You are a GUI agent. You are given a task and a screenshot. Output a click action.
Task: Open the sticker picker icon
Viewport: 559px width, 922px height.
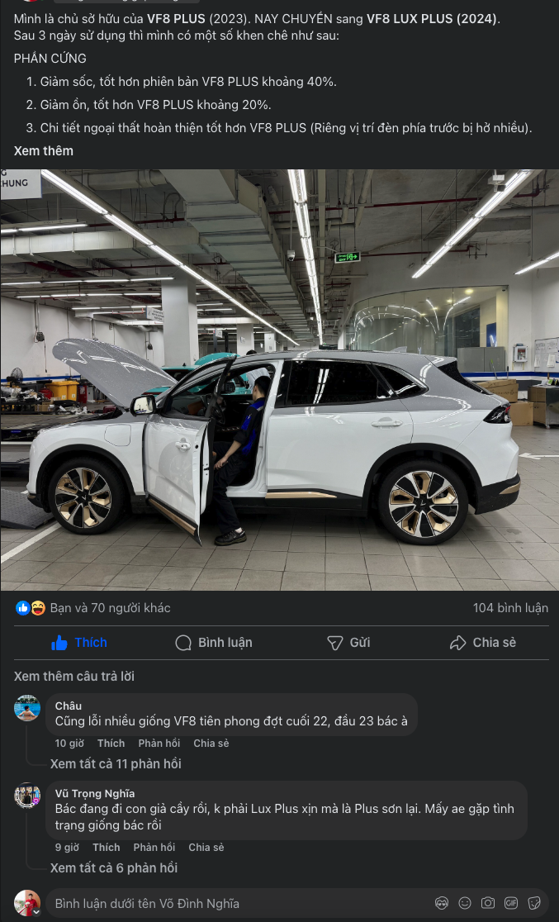click(533, 903)
